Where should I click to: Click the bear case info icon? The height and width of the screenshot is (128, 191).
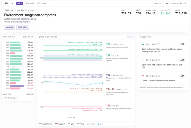pyautogui.click(x=159, y=76)
